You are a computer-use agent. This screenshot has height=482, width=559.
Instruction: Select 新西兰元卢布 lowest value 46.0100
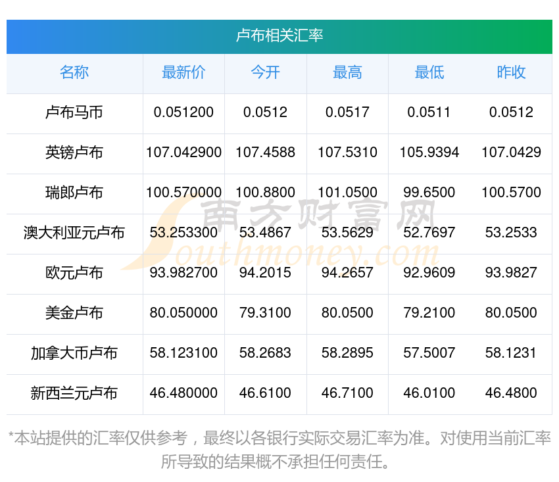tap(429, 393)
